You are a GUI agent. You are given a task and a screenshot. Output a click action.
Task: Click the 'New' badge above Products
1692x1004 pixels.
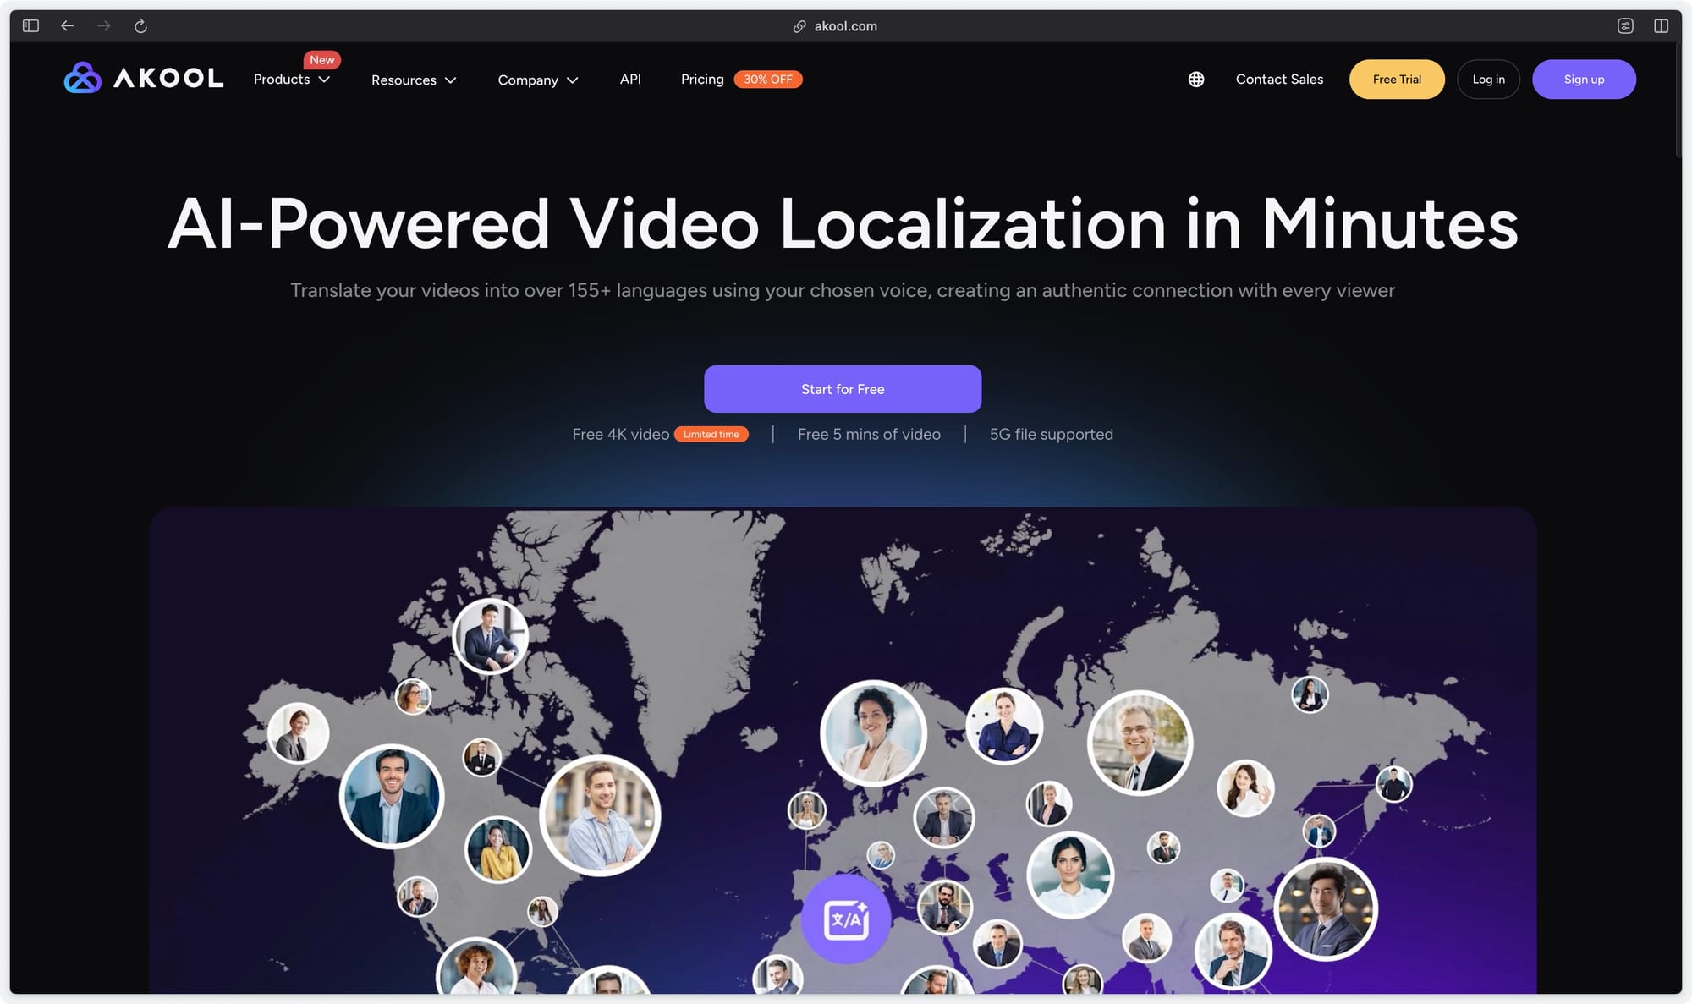pyautogui.click(x=321, y=60)
